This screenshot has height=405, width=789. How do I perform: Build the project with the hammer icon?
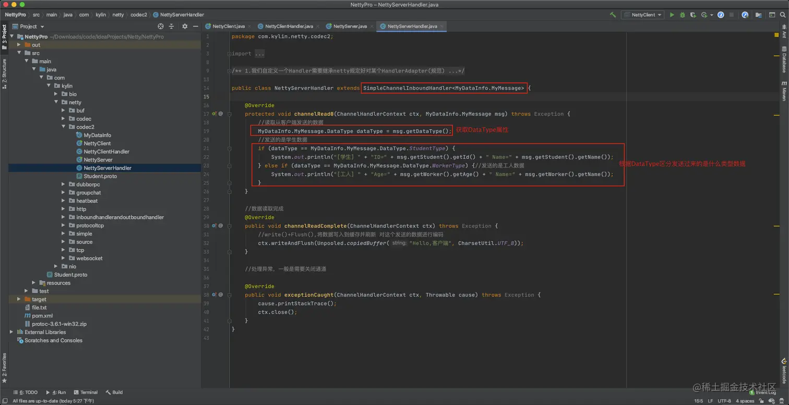613,15
